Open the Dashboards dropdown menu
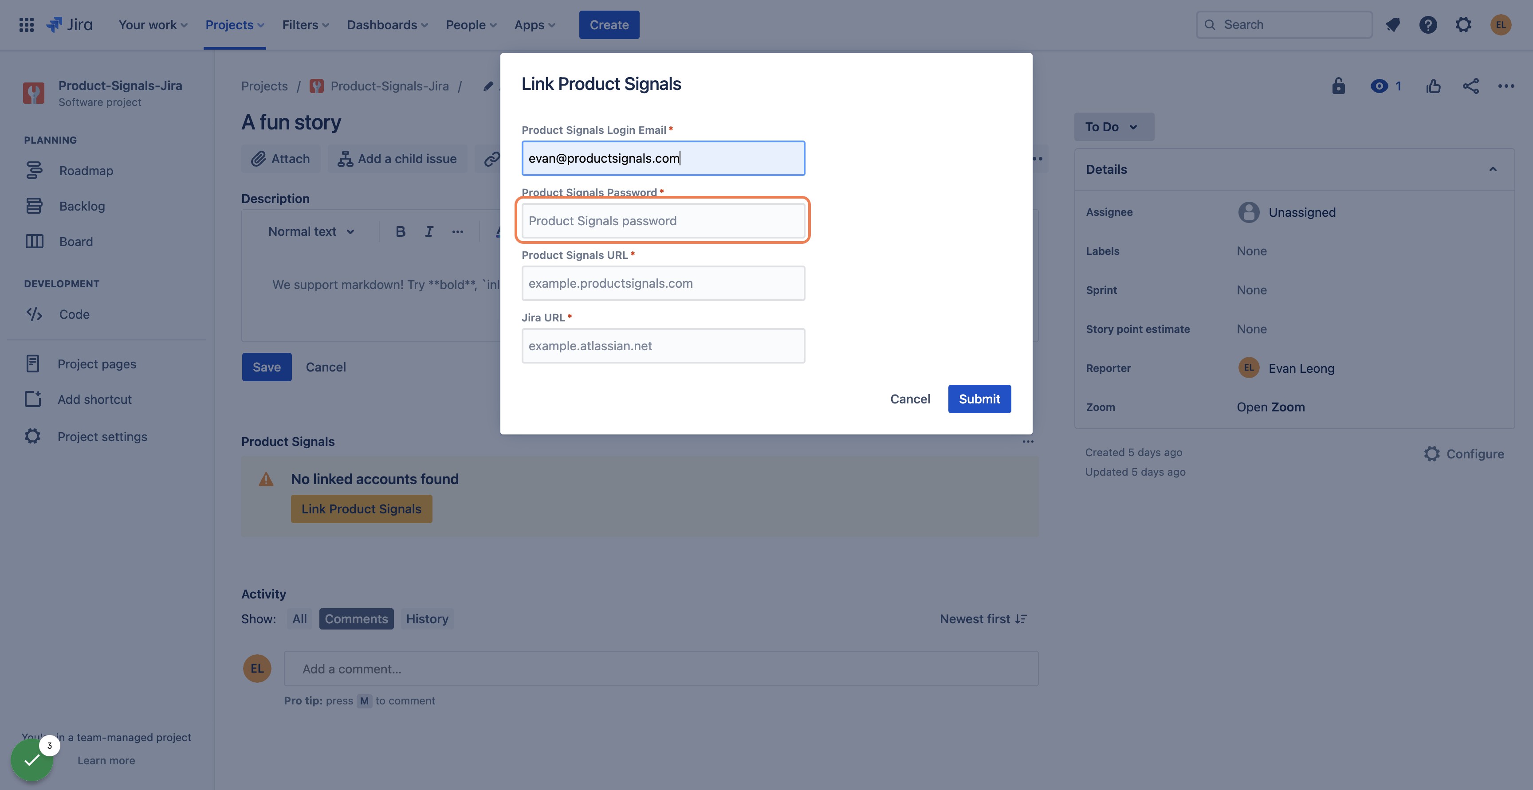Screen dimensions: 1533x790 click(387, 25)
